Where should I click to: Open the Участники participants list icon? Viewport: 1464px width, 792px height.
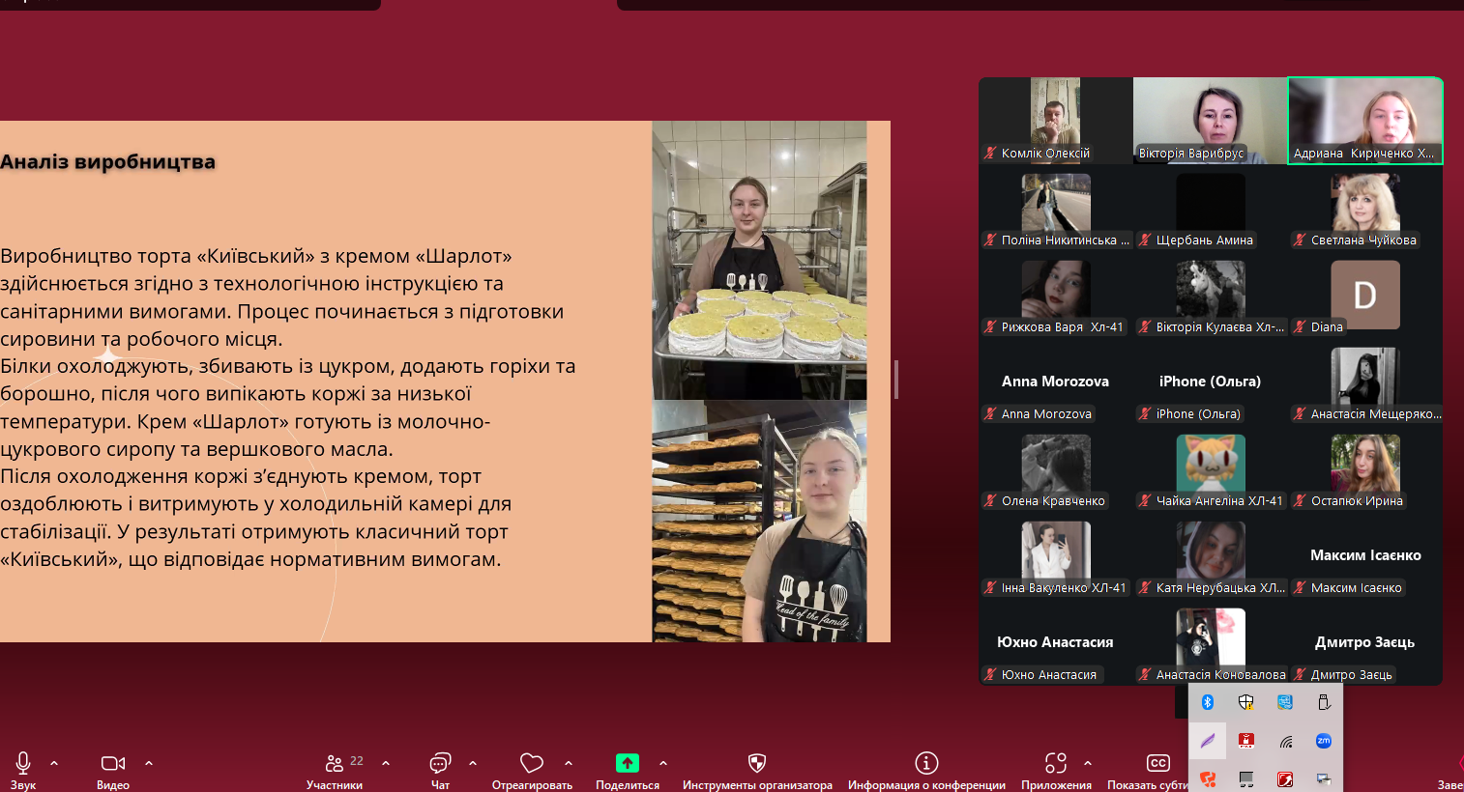coord(335,763)
